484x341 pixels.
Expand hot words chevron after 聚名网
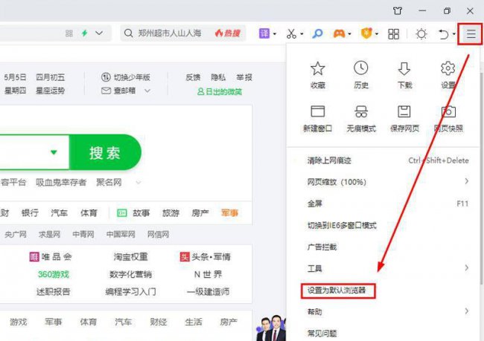(138, 183)
